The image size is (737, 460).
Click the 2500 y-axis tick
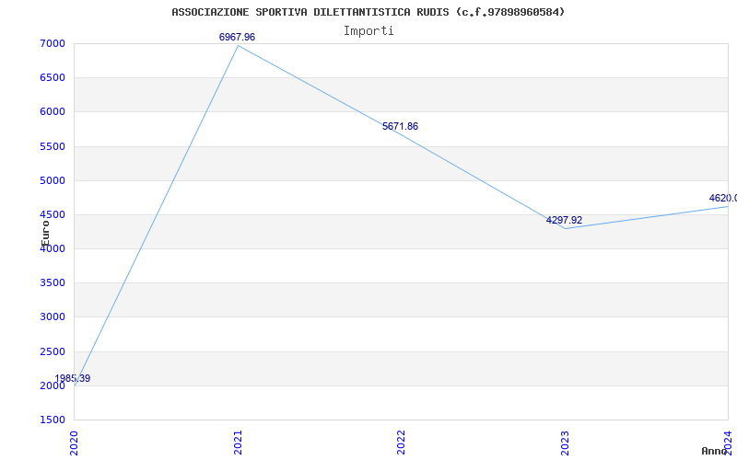point(53,351)
